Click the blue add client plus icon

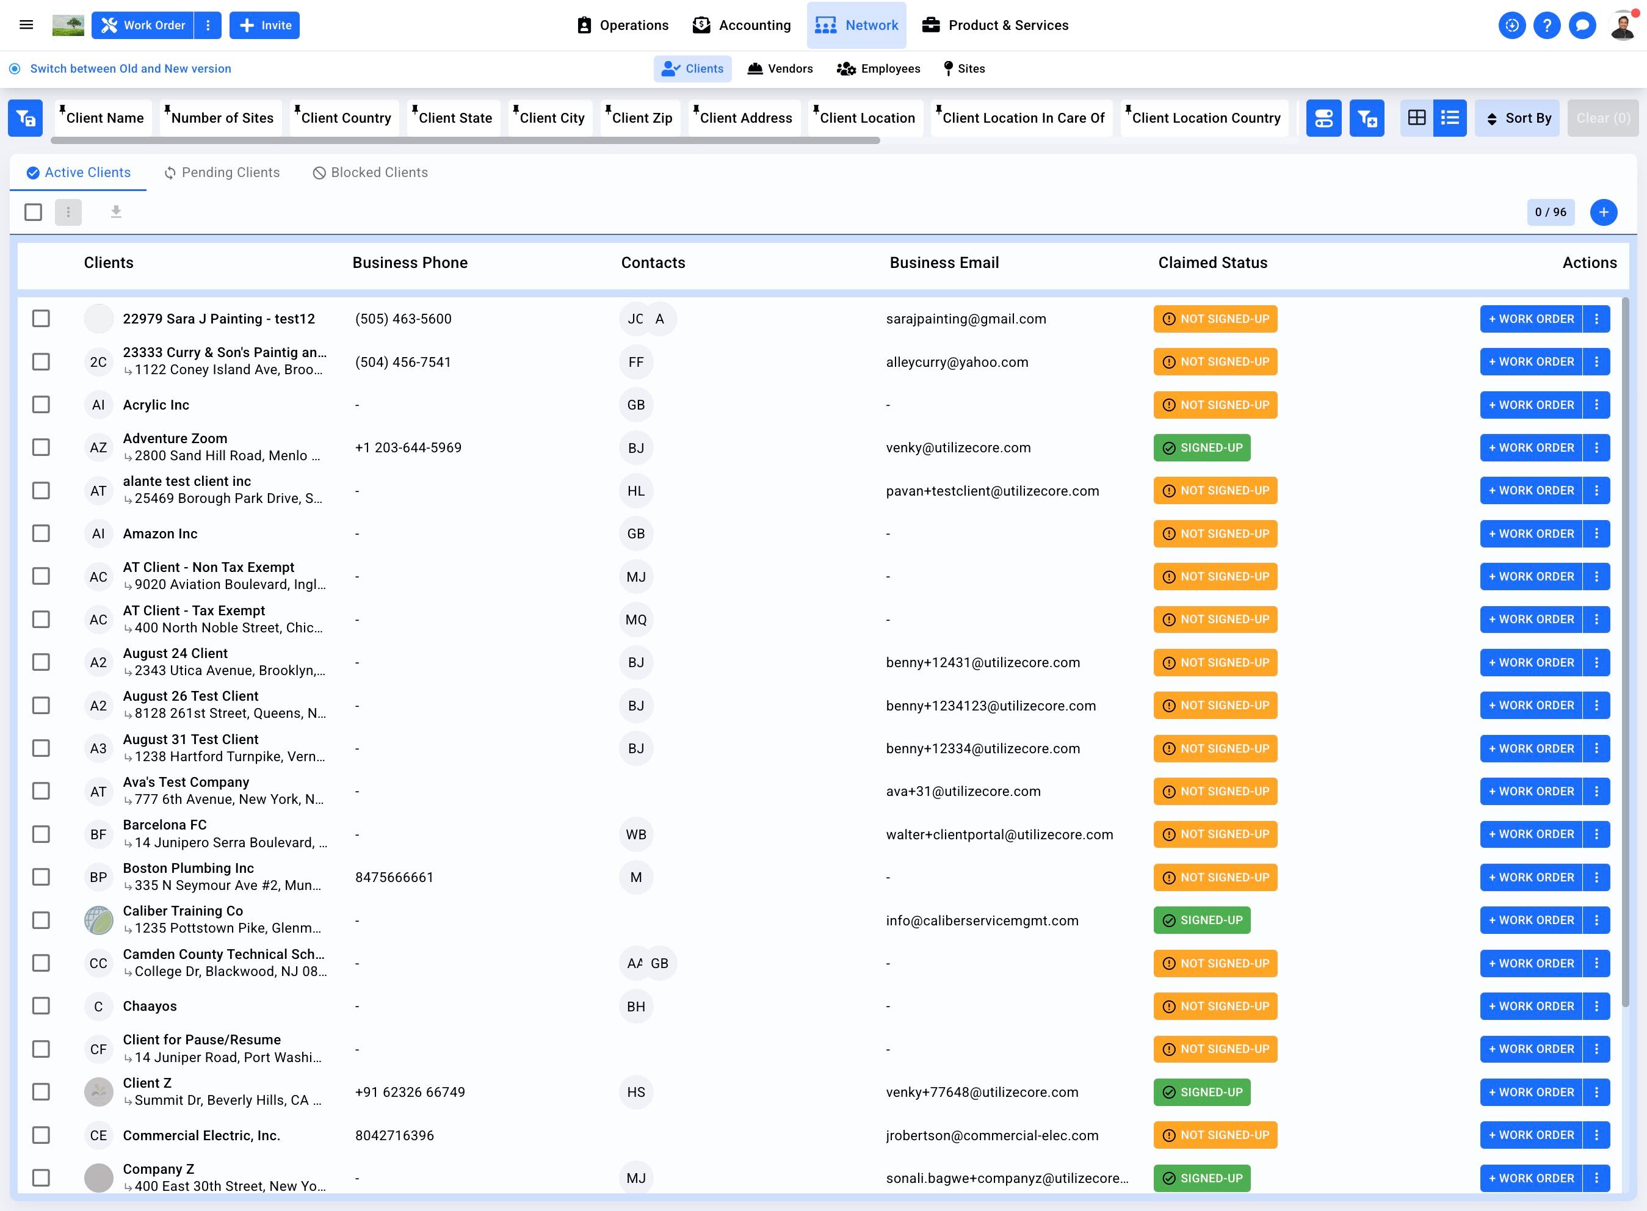click(x=1604, y=212)
